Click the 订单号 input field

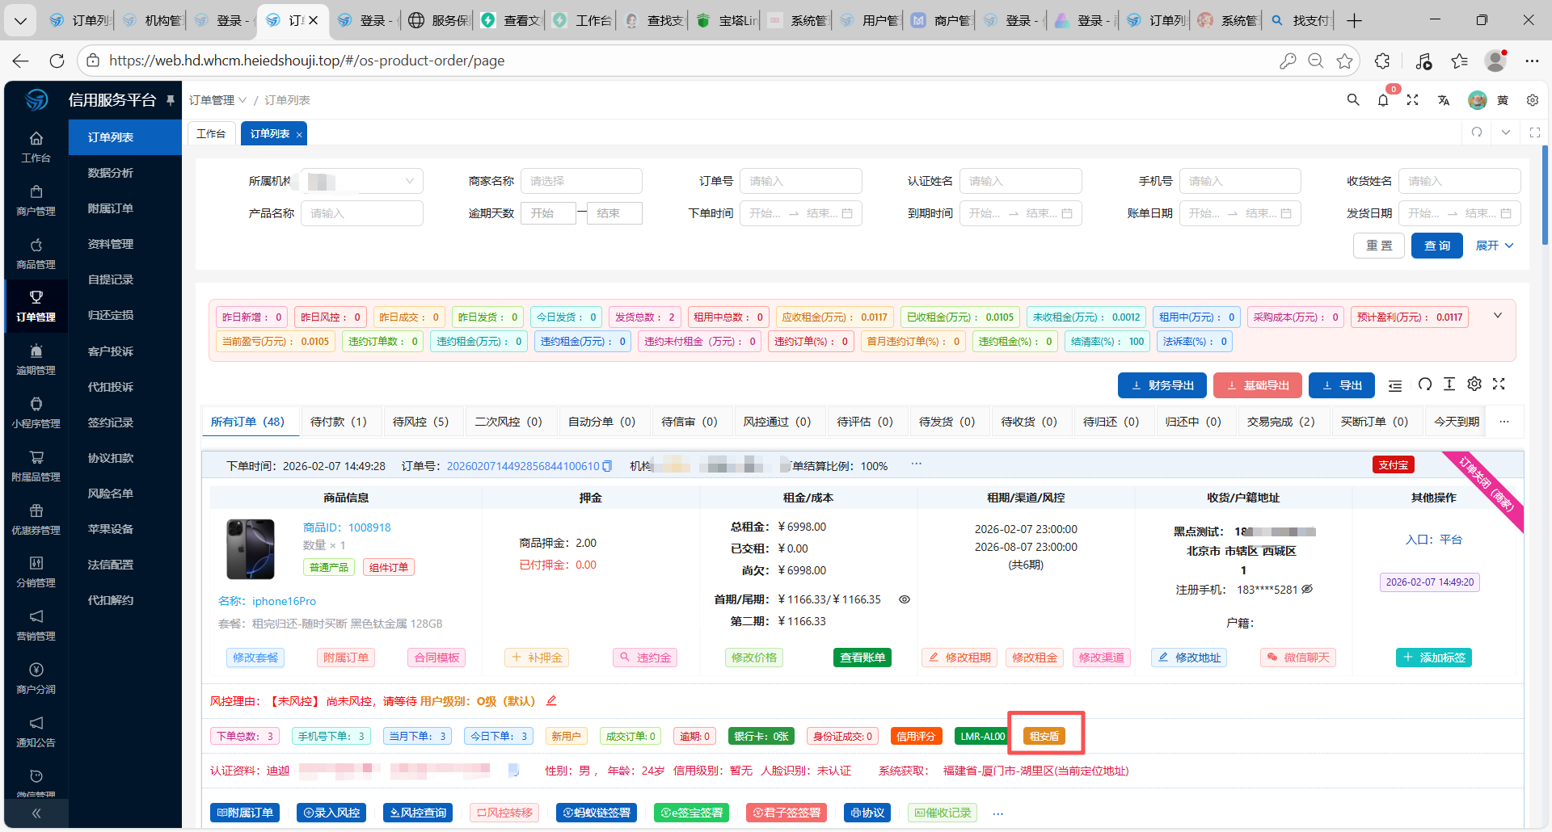800,181
